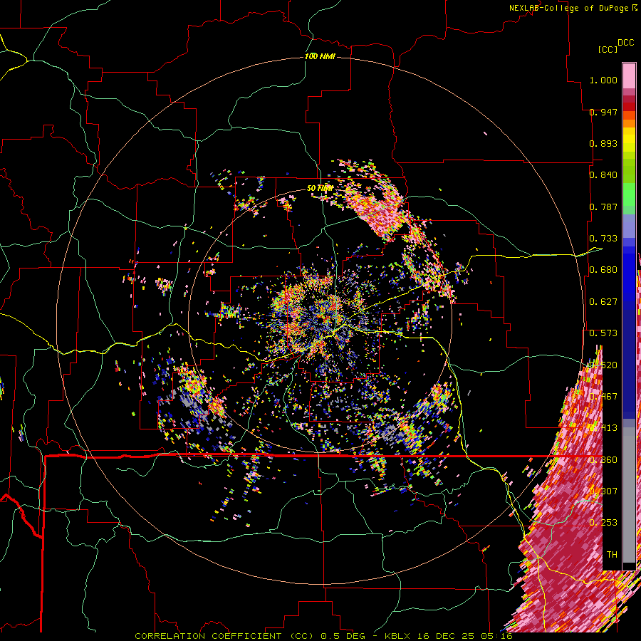Viewport: 641px width, 641px height.
Task: Click the [CC] unit label
Action: tap(608, 49)
